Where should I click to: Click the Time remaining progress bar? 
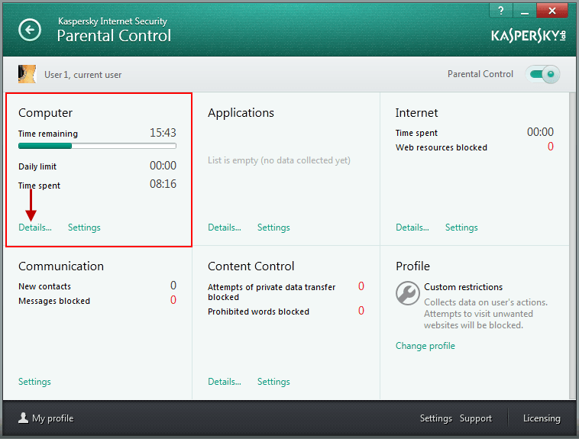point(98,147)
